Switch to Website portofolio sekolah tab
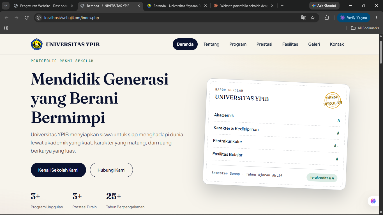The image size is (383, 215). 243,6
